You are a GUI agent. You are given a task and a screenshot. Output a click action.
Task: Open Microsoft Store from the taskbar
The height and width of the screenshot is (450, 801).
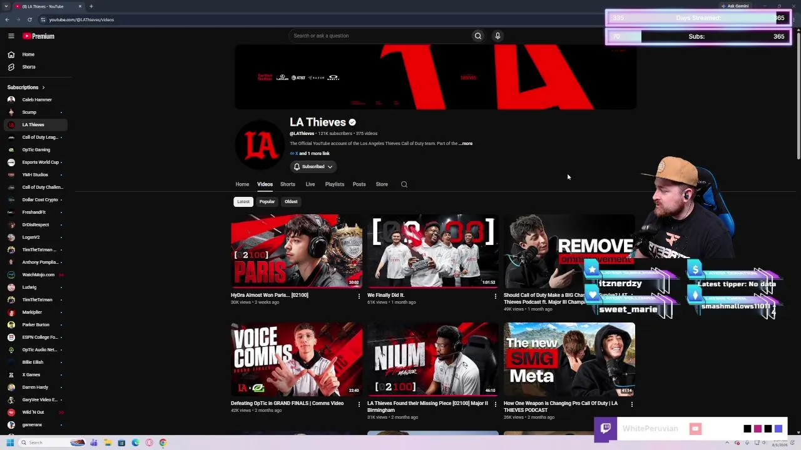click(121, 442)
